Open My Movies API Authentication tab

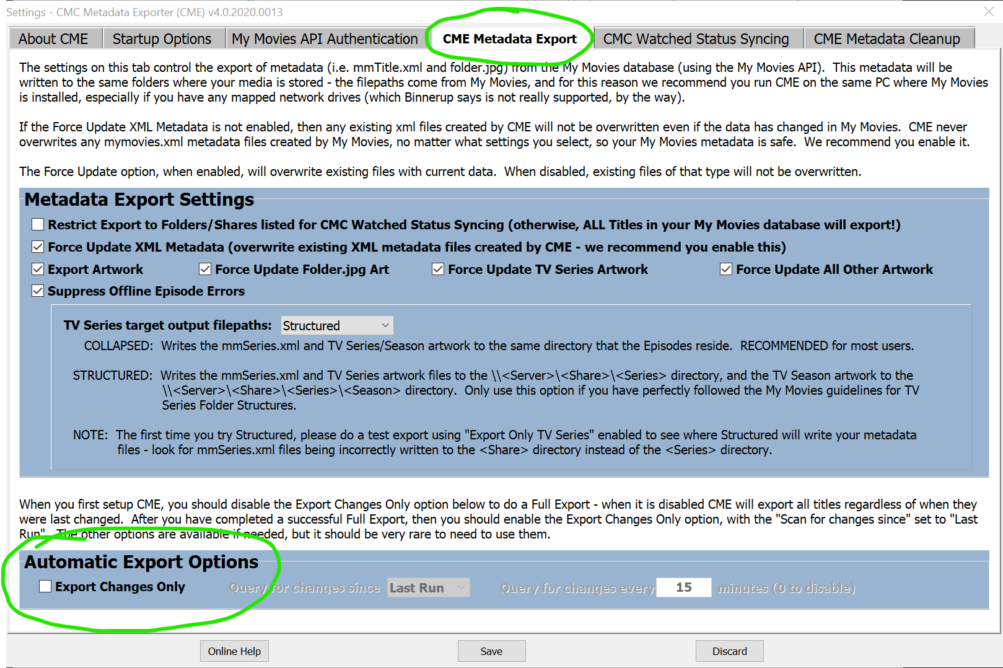(325, 38)
